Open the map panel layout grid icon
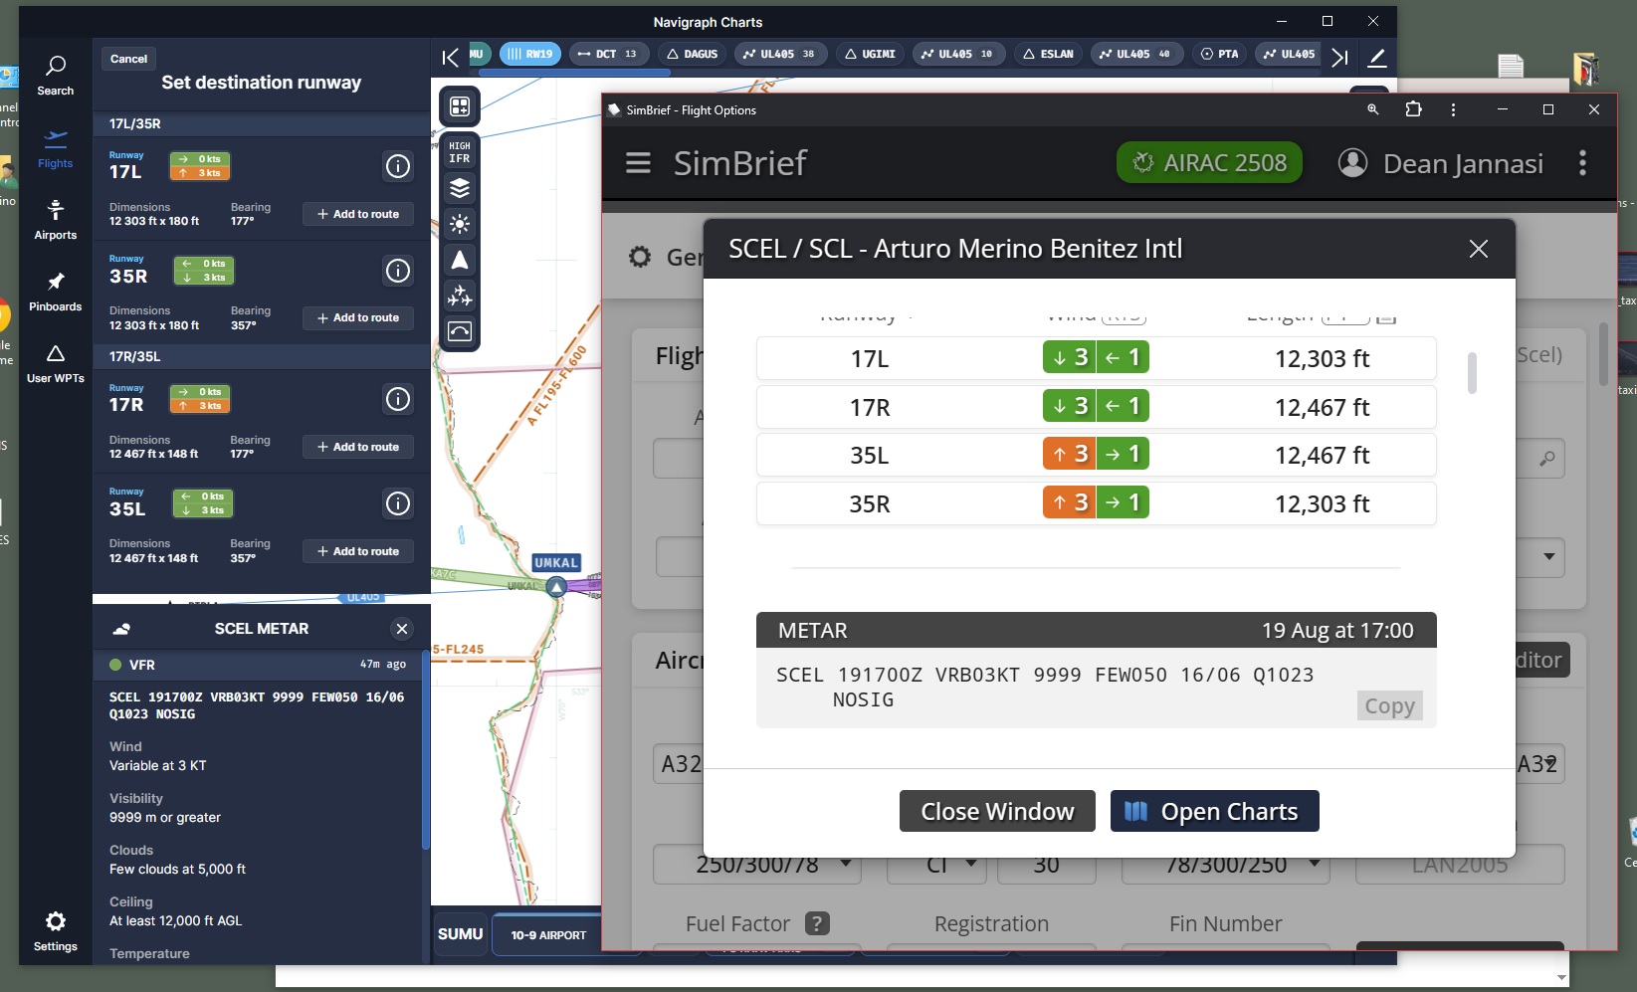The image size is (1637, 992). [460, 105]
